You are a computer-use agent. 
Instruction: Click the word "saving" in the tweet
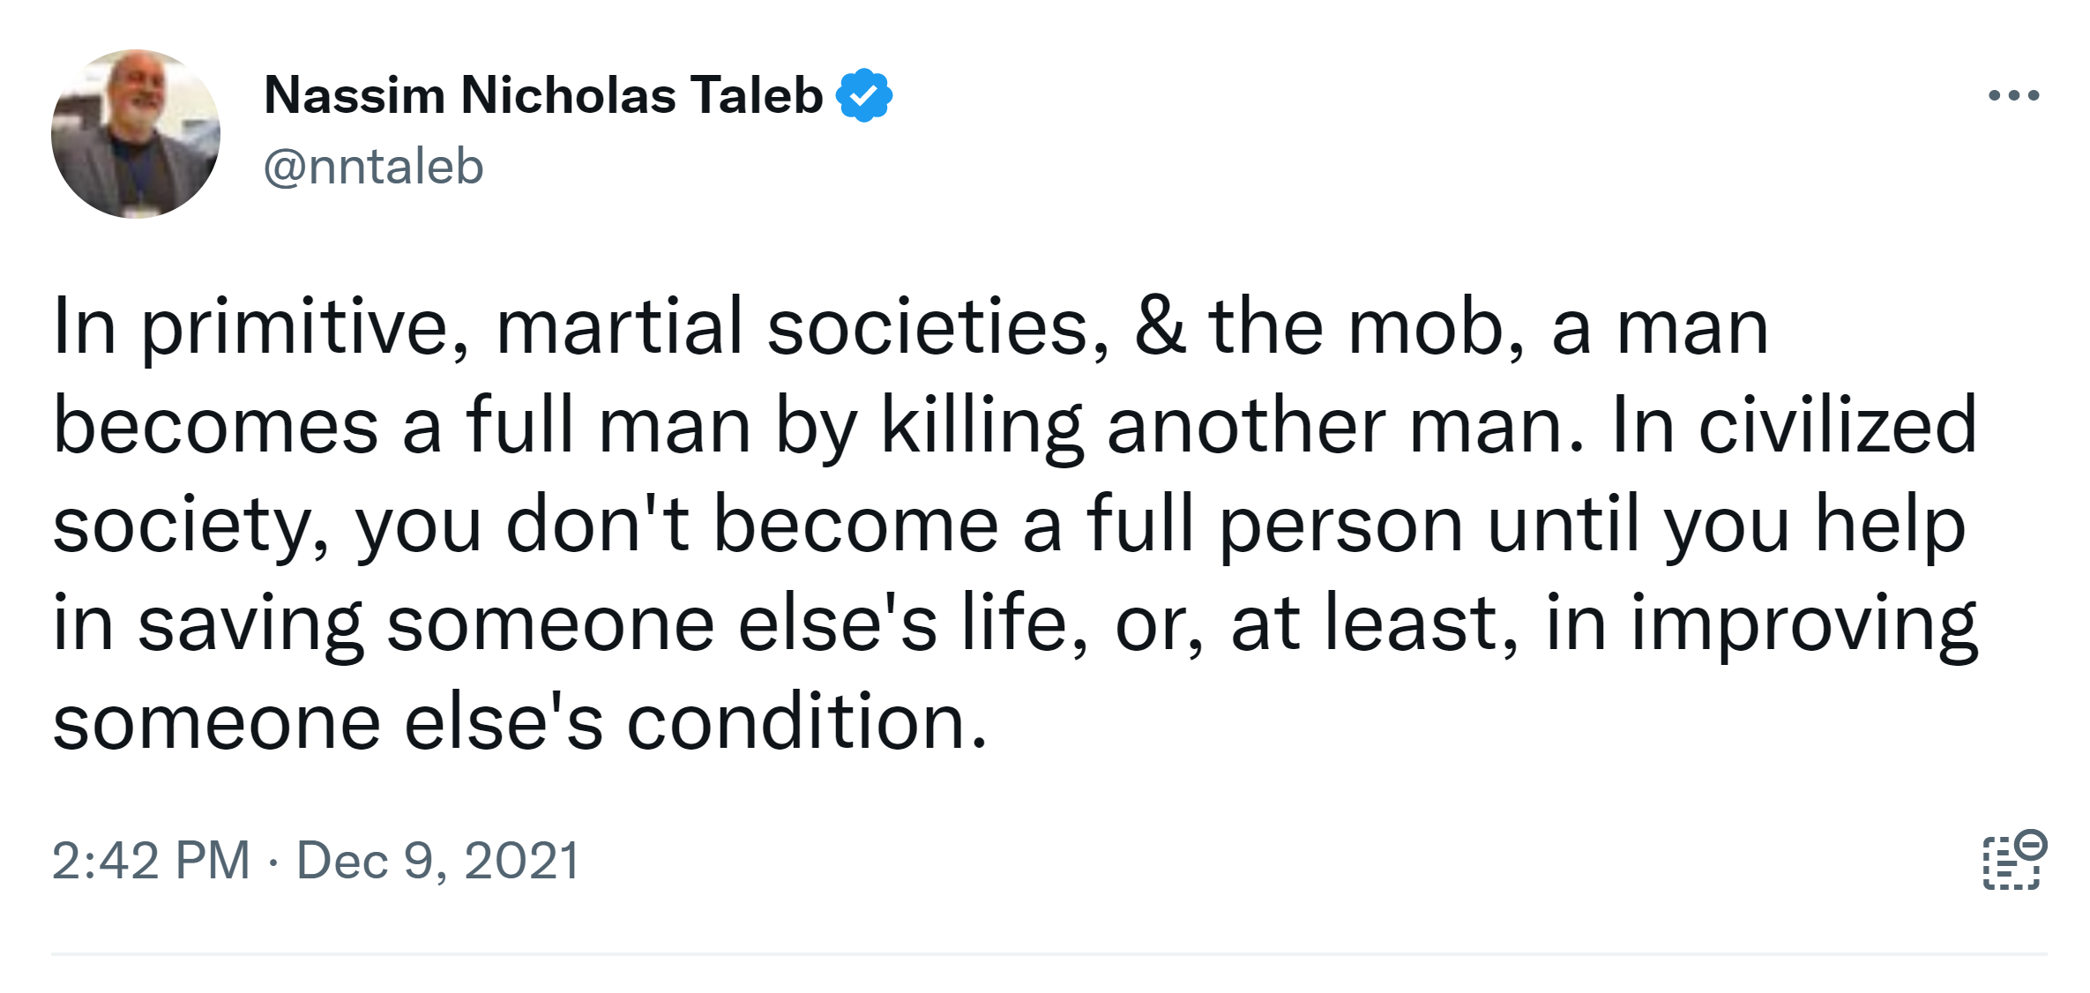coord(250,625)
